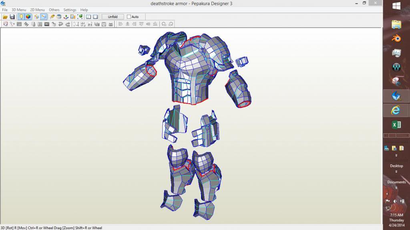Launch Blender from the taskbar

[x=396, y=38]
